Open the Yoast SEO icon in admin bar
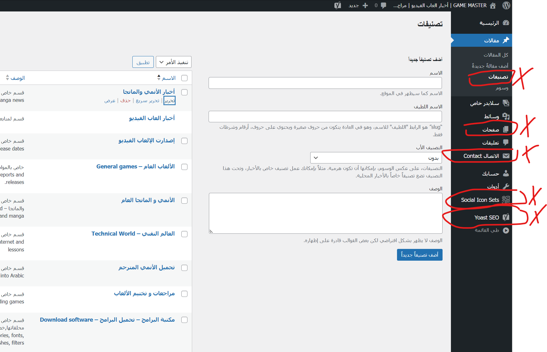 [337, 6]
